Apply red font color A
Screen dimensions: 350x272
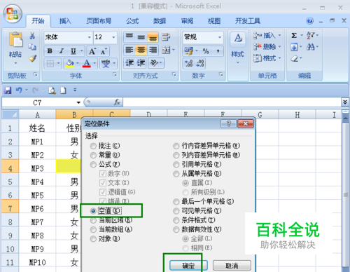coord(87,63)
